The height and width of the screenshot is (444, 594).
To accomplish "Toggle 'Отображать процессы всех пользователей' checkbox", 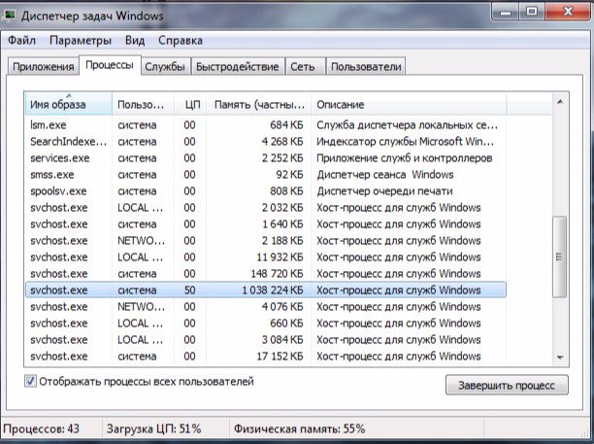I will click(30, 381).
